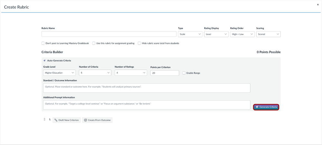322x145 pixels.
Task: Click the Points per Criterion field
Action: pos(164,73)
